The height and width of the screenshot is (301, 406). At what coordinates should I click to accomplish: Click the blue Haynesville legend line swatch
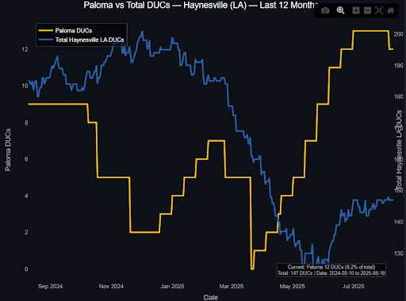point(45,40)
